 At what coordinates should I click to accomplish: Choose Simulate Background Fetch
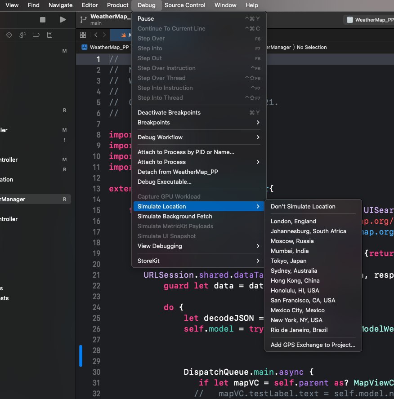(199, 216)
